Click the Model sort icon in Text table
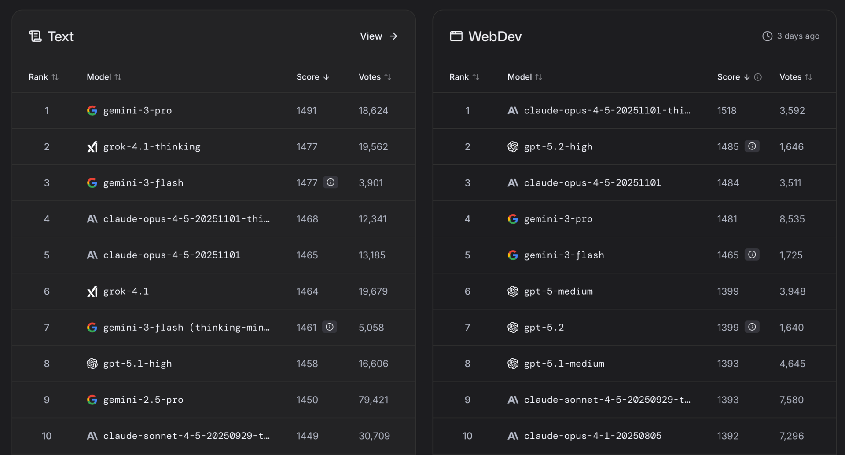 (x=118, y=77)
